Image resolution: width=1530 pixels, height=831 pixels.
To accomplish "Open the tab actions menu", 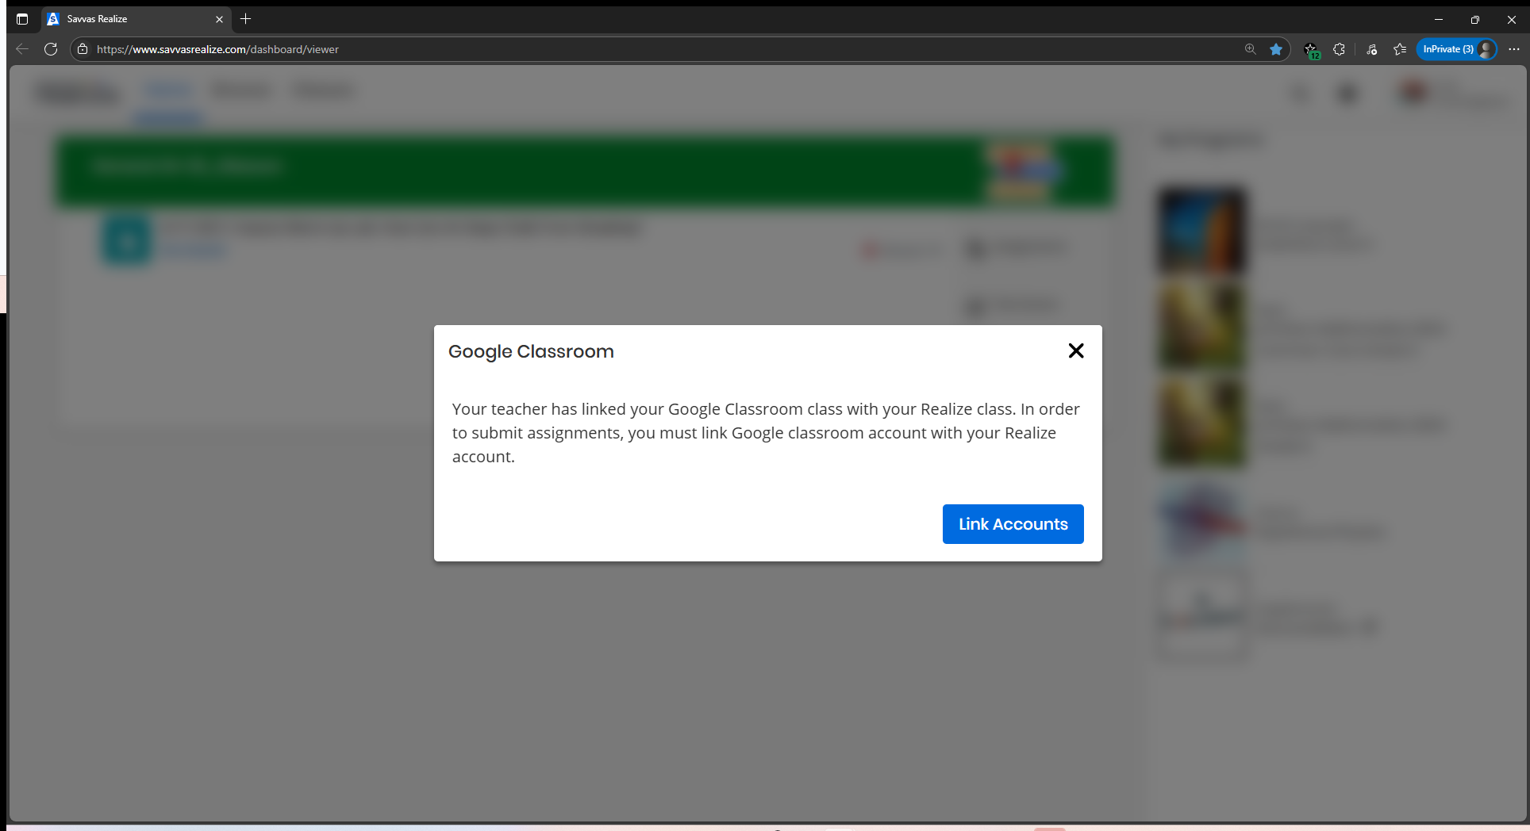I will [x=21, y=19].
